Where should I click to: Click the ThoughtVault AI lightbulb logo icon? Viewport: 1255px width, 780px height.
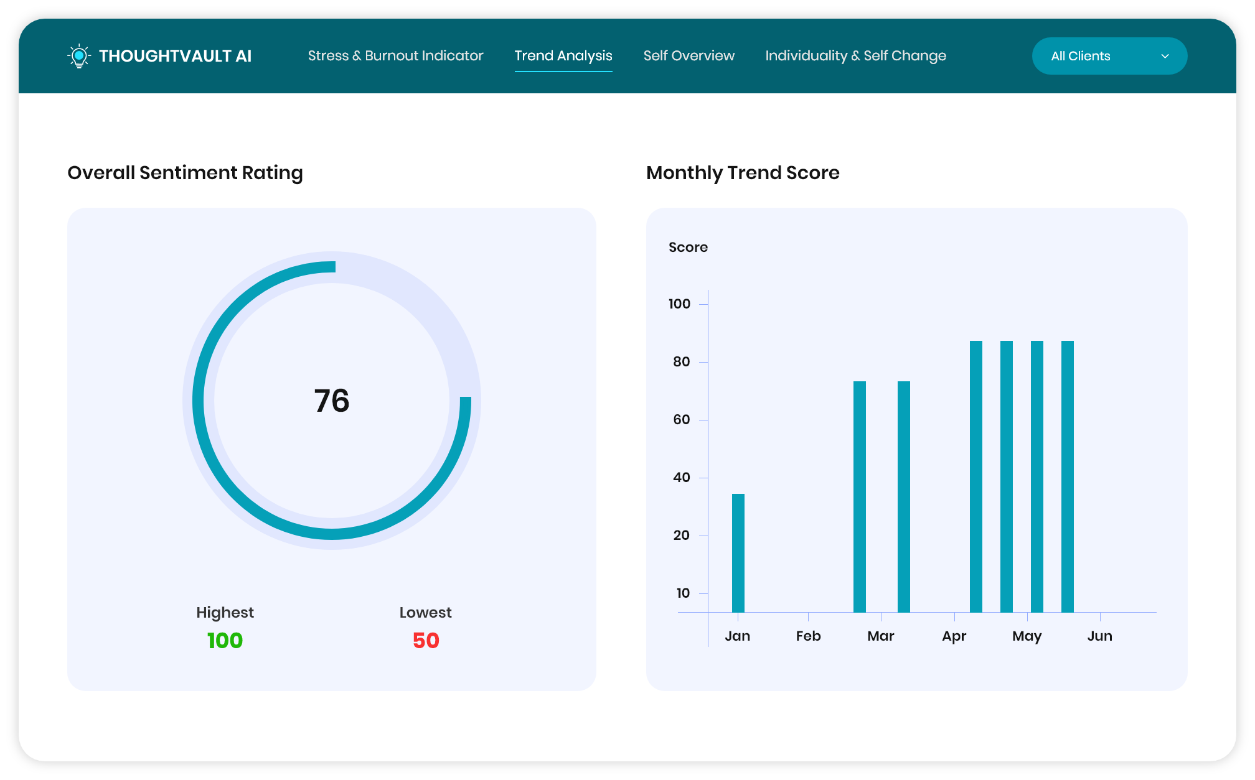[x=78, y=56]
